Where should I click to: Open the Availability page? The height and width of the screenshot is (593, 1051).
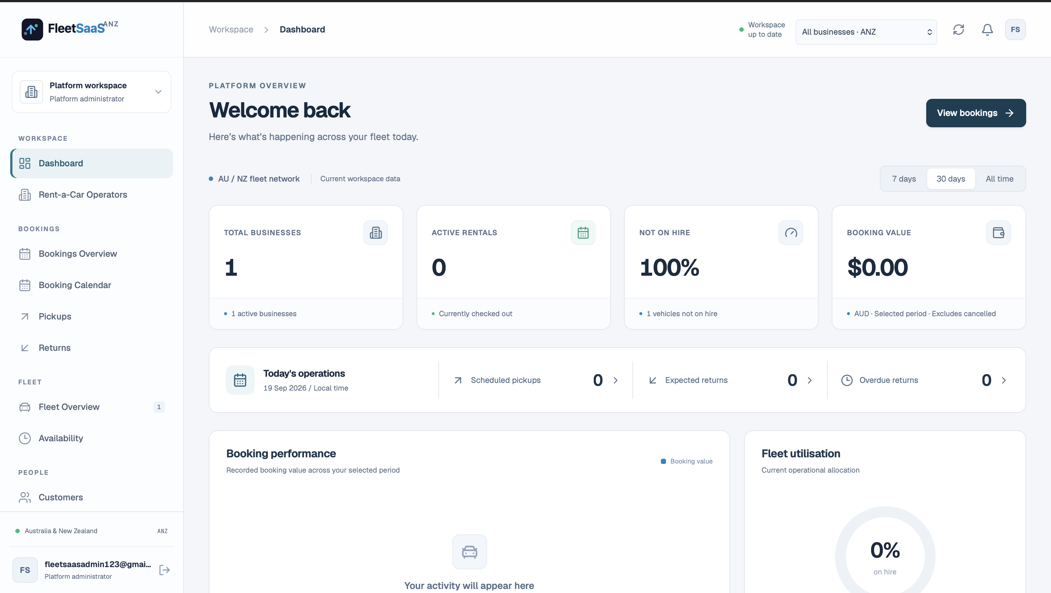91,438
